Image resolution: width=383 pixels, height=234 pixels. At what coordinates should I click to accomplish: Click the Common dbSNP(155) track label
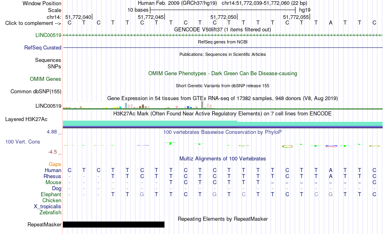[x=36, y=91]
